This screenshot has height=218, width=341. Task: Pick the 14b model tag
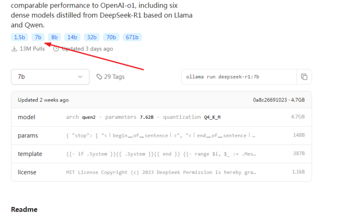pyautogui.click(x=72, y=37)
